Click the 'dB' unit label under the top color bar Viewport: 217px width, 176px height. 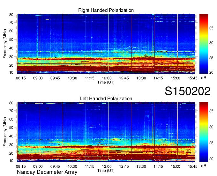[204, 78]
